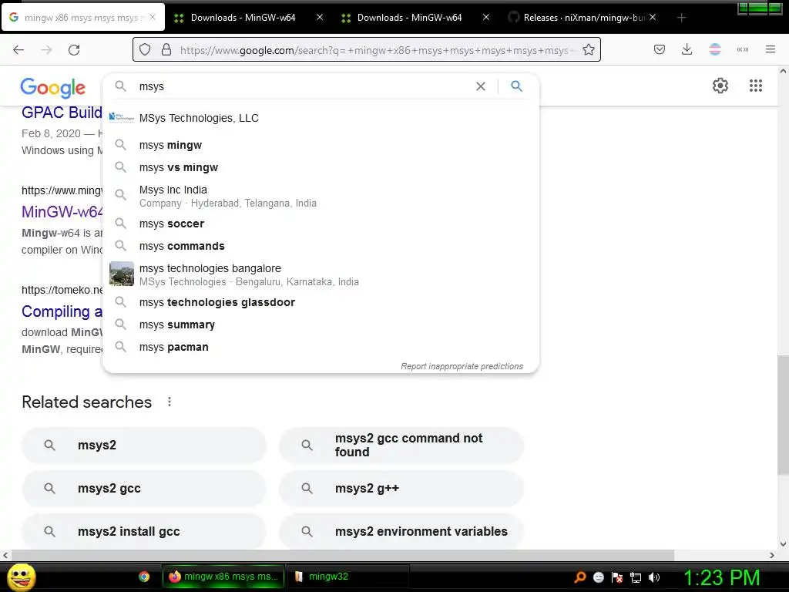The width and height of the screenshot is (789, 592).
Task: Open the 'Compiling a' search result
Action: point(62,311)
